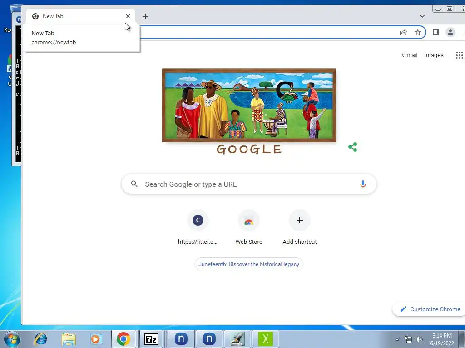Open the Google apps grid
465x348 pixels.
coord(460,55)
